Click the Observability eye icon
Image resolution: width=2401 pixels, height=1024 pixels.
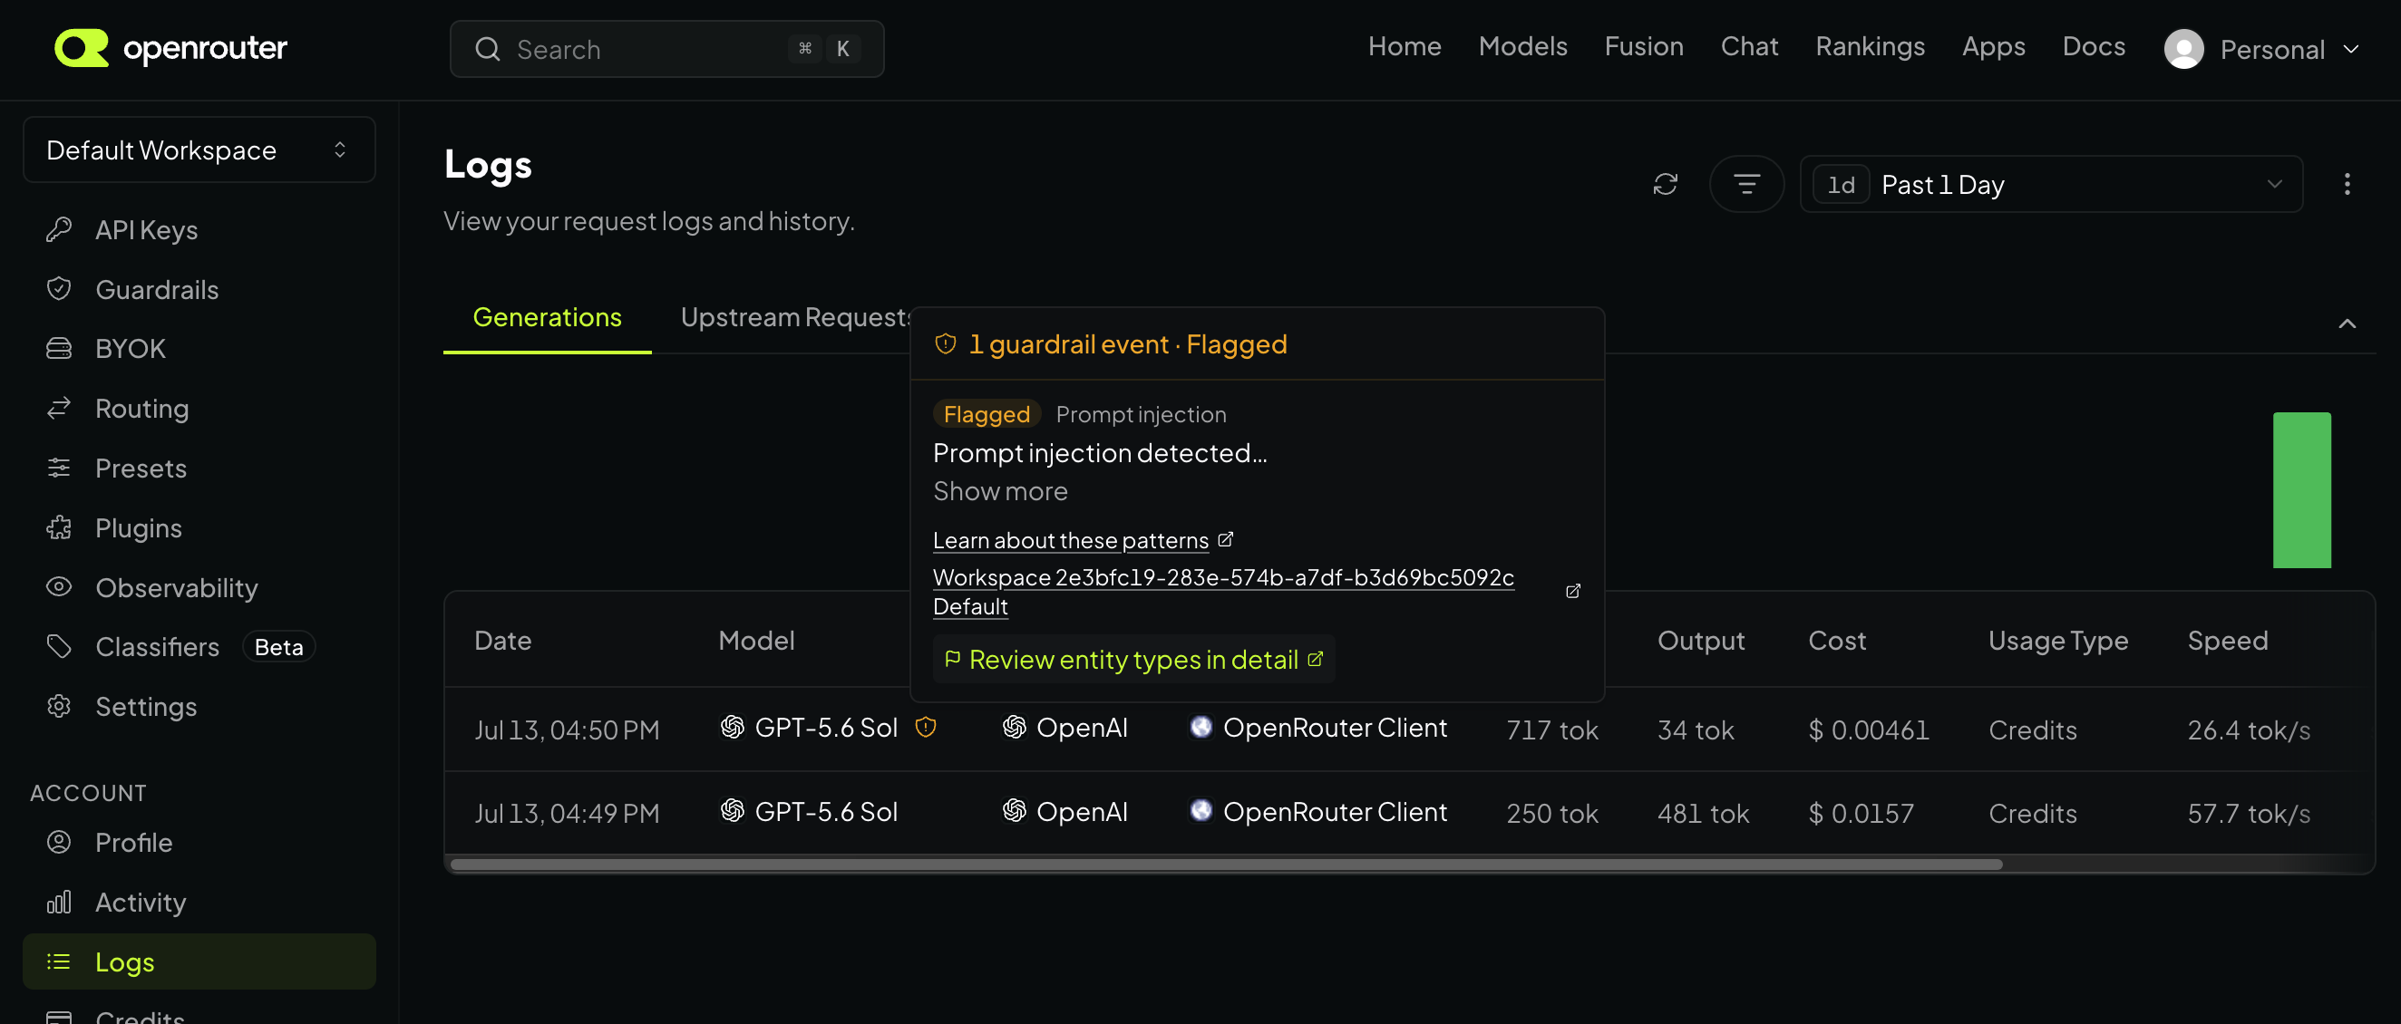59,587
